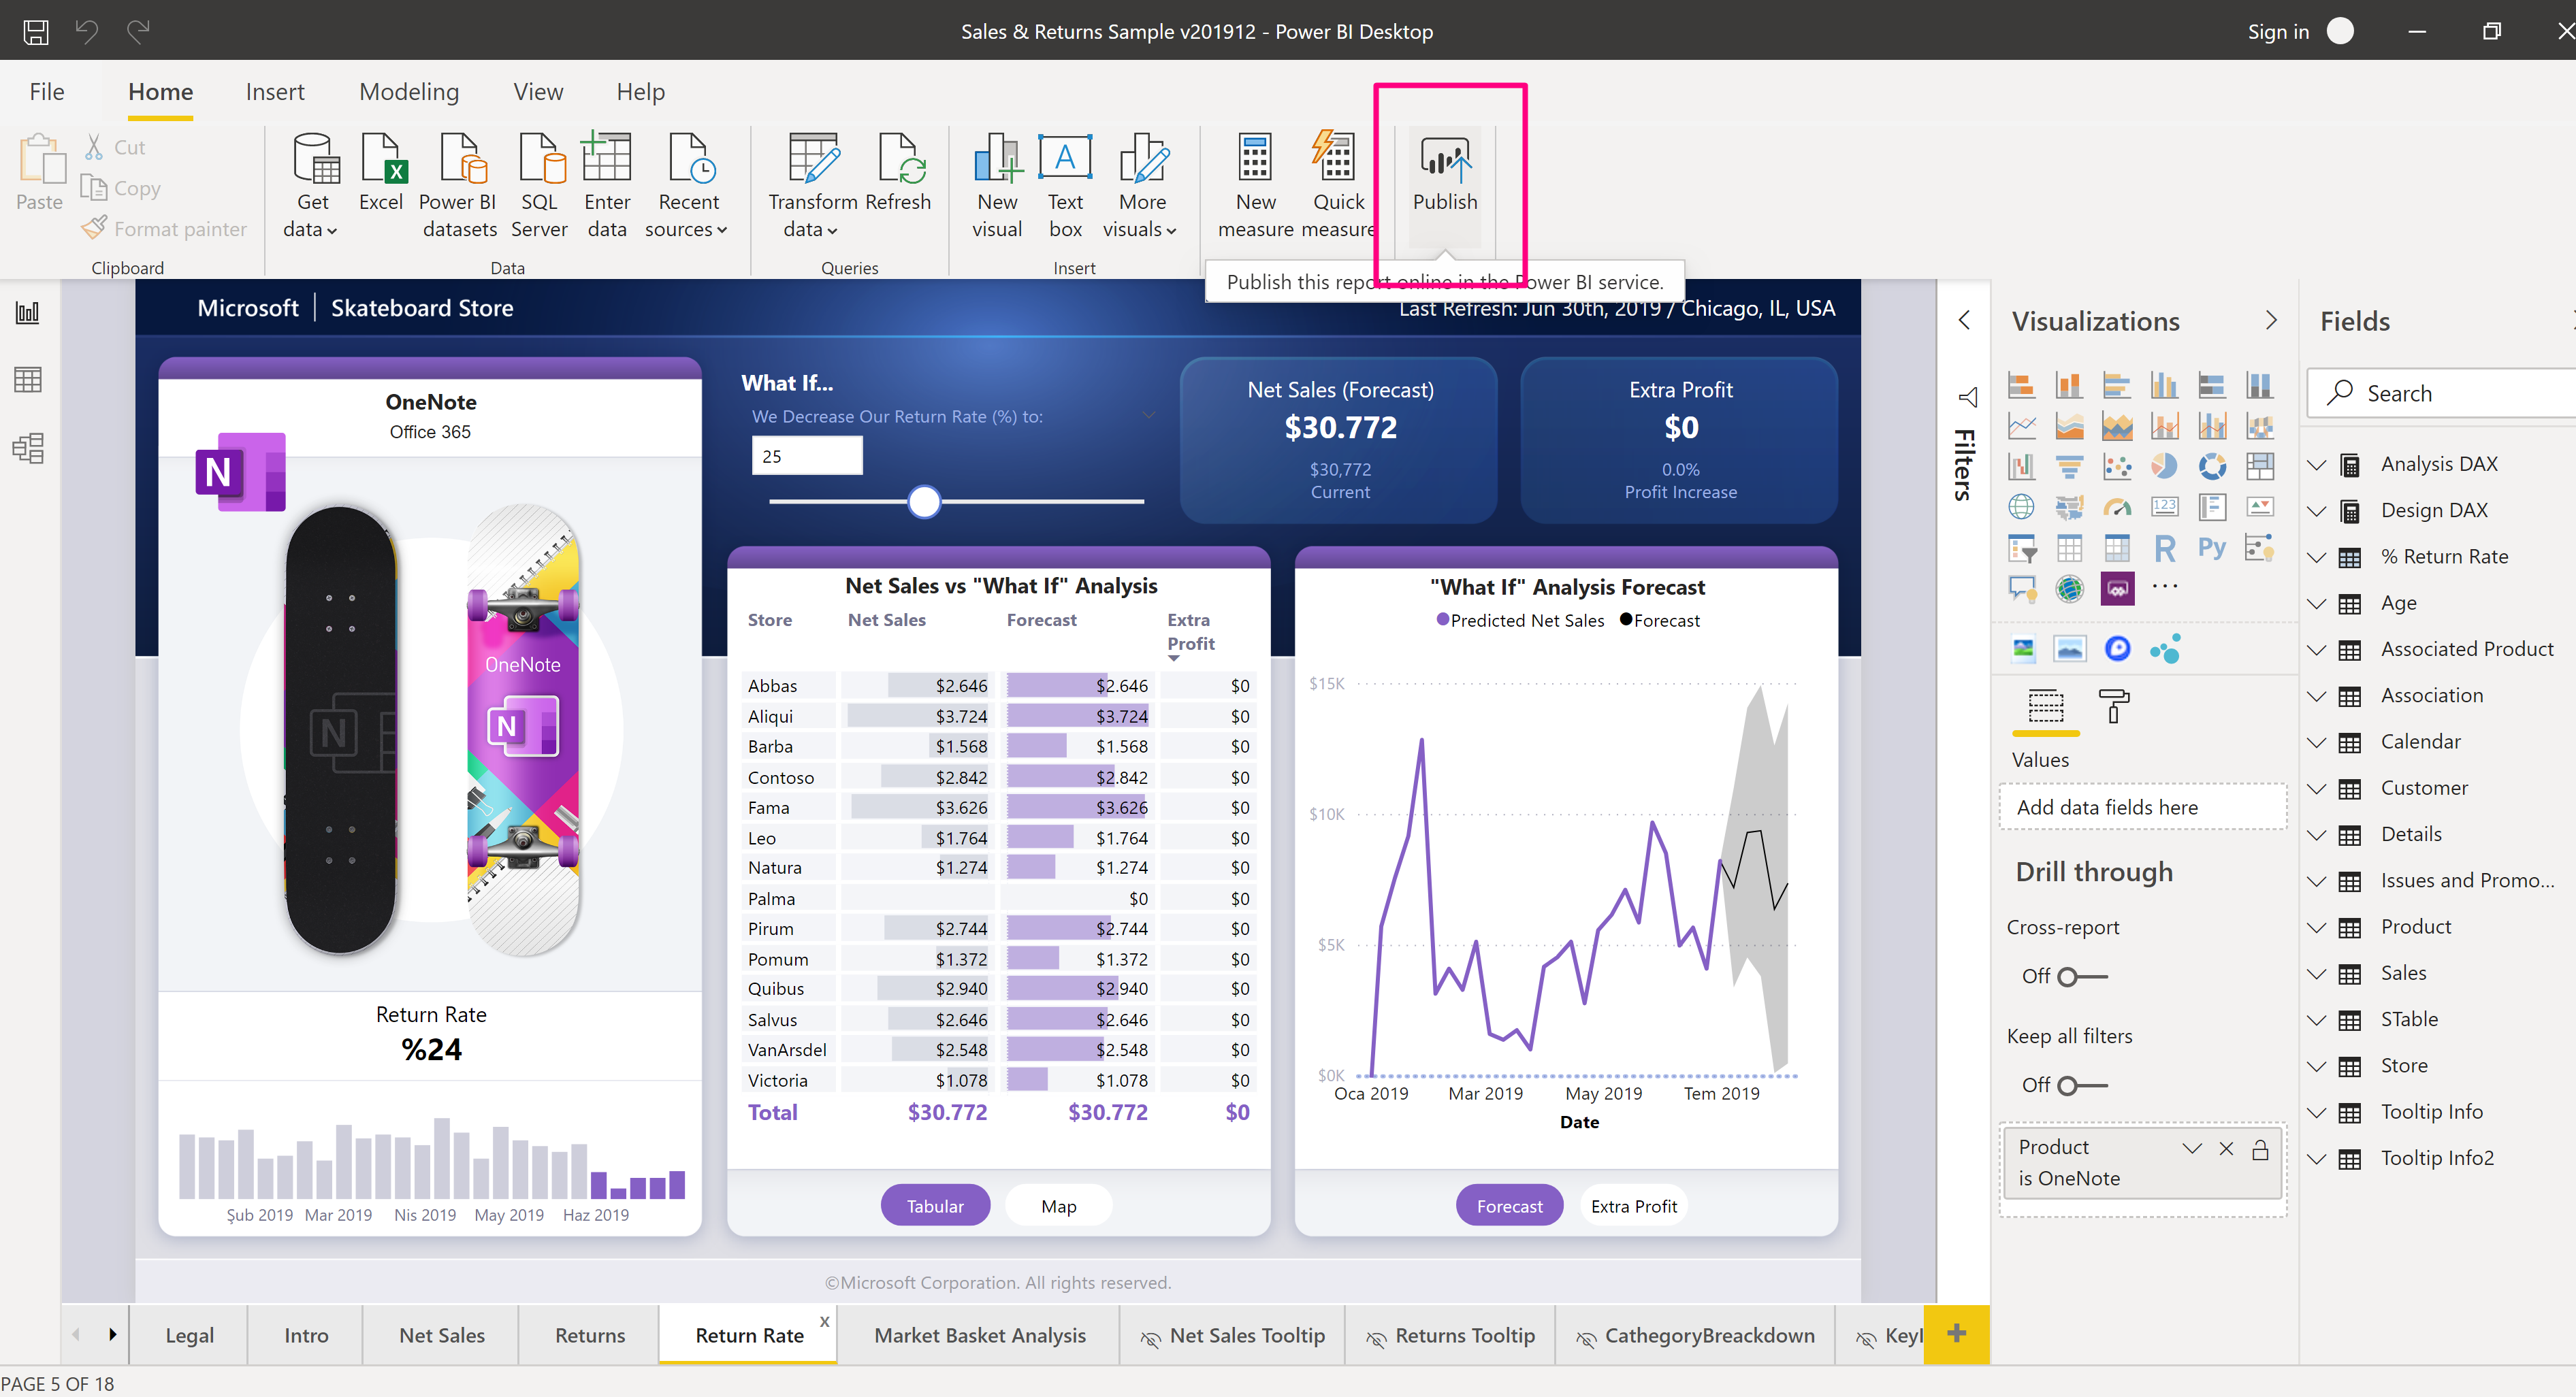The image size is (2576, 1397).
Task: Click the Add data fields here well
Action: tap(2143, 808)
